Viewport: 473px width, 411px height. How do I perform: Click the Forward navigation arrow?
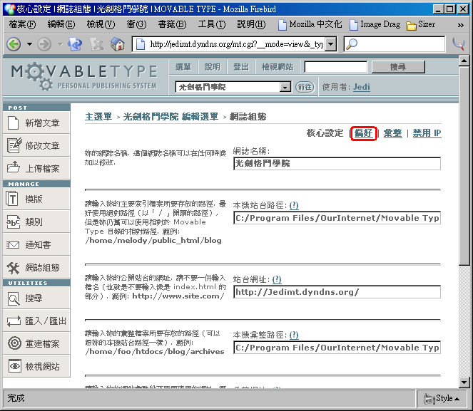(x=44, y=45)
